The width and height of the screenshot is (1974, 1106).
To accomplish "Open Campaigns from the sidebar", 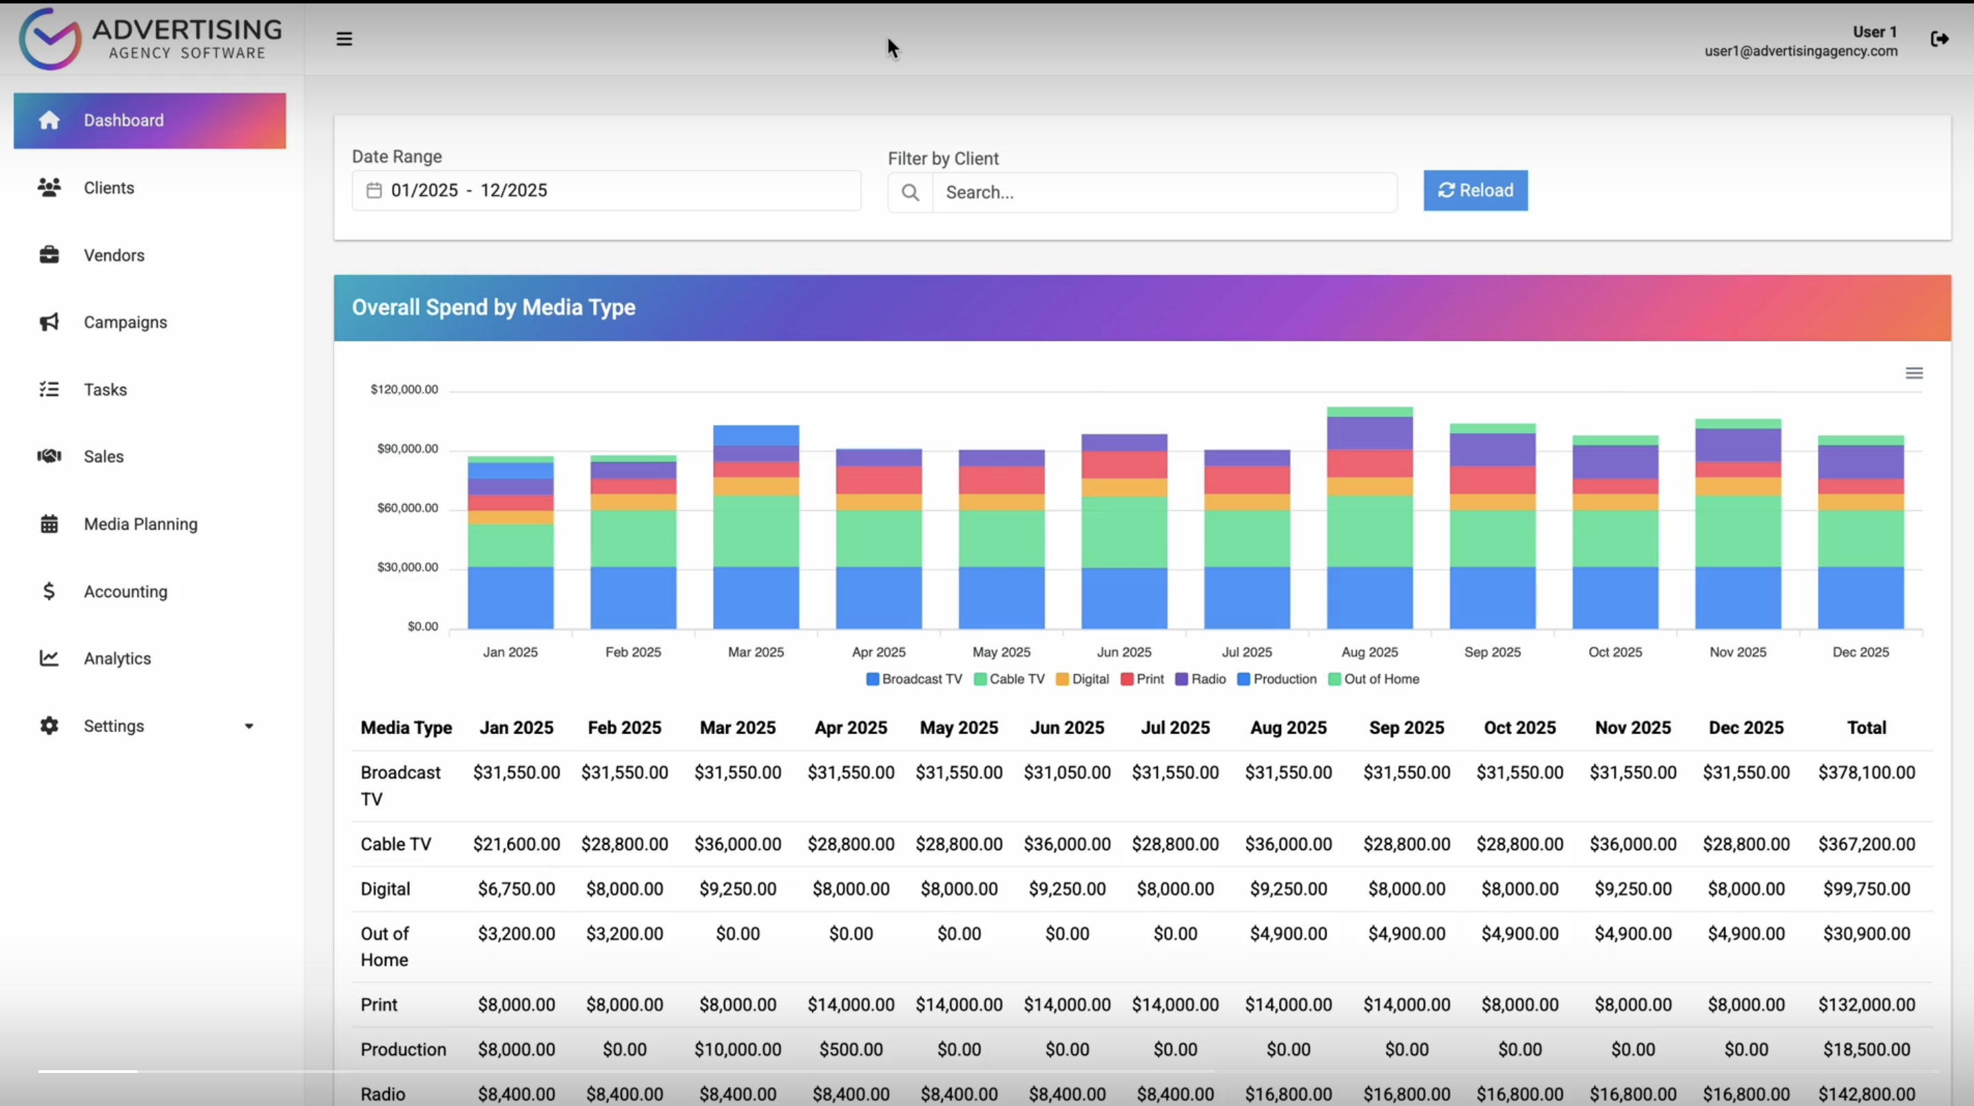I will (x=125, y=322).
